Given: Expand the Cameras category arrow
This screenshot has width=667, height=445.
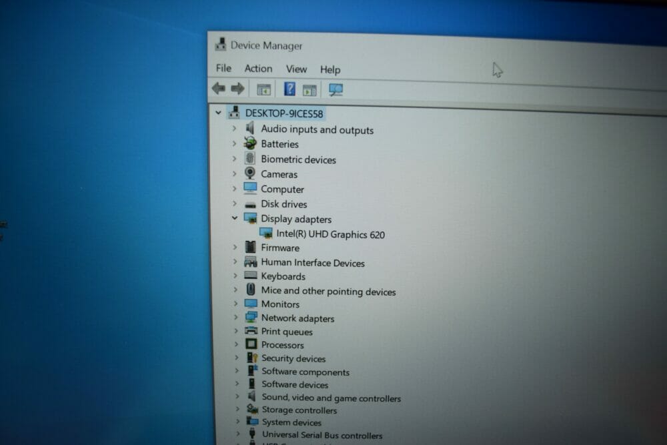Looking at the screenshot, I should 234,173.
